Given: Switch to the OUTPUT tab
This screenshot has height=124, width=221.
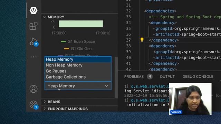Looking at the screenshot, I should click(x=167, y=76).
